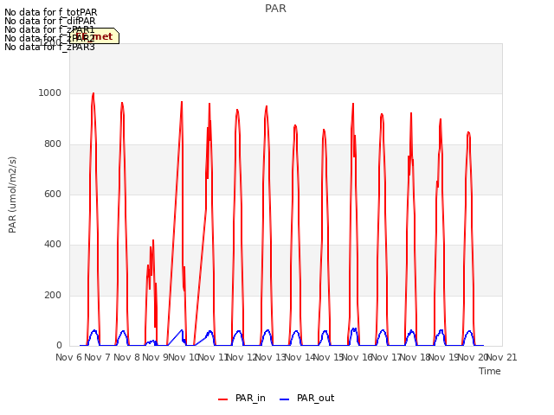The width and height of the screenshot is (554, 415).
Task: Click the 200 y-axis tick label
Action: point(53,295)
